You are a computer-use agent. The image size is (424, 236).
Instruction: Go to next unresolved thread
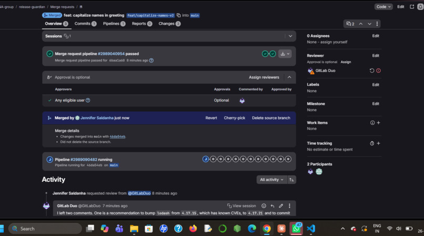pyautogui.click(x=369, y=24)
